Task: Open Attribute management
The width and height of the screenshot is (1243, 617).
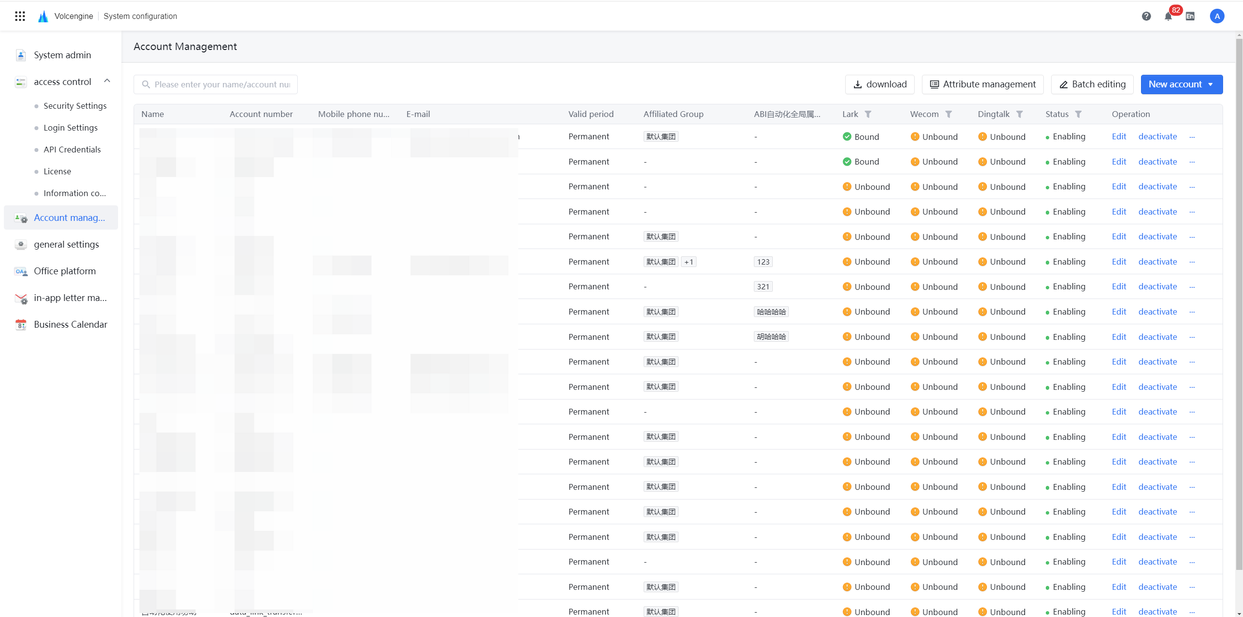Action: click(983, 84)
